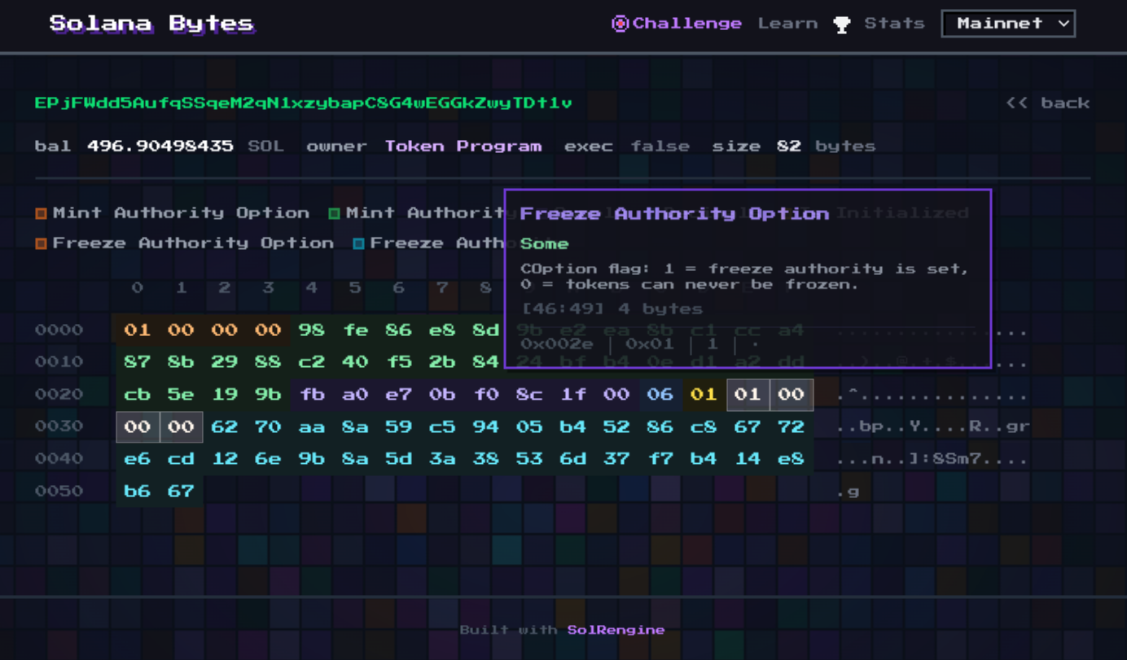Open the Token Program owner link
Viewport: 1127px width, 660px height.
coord(463,146)
